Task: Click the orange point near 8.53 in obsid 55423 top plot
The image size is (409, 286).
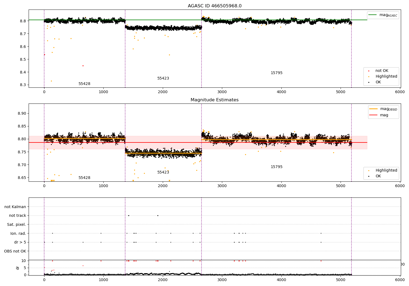Action: coord(169,55)
